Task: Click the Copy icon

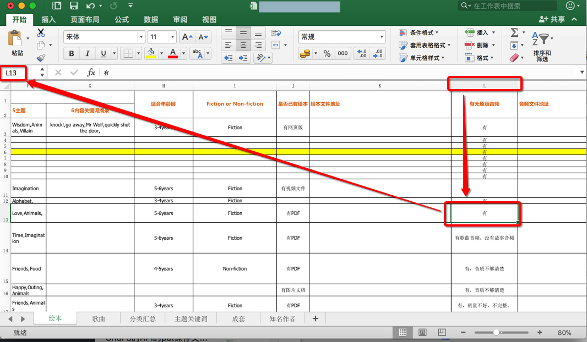Action: click(x=41, y=45)
